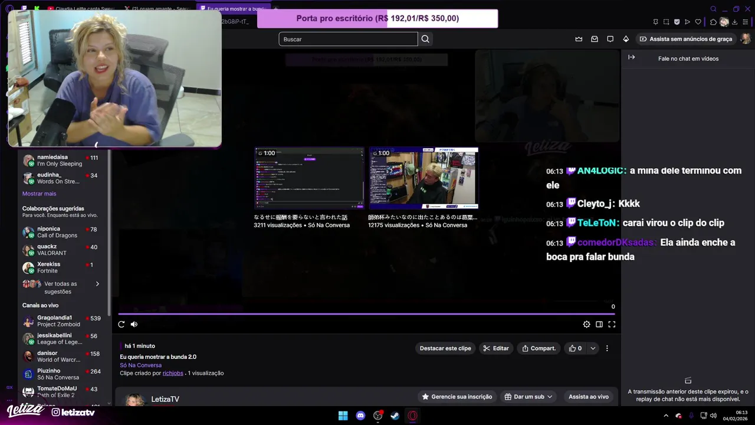This screenshot has width=755, height=425.
Task: Open the Twitch notifications inbox icon
Action: (595, 39)
